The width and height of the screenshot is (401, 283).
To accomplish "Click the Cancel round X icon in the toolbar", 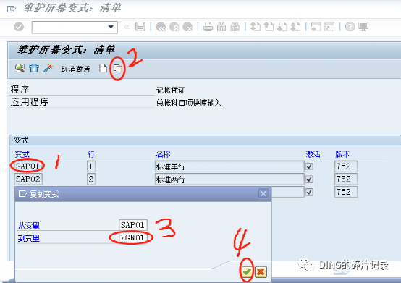I will tap(187, 27).
